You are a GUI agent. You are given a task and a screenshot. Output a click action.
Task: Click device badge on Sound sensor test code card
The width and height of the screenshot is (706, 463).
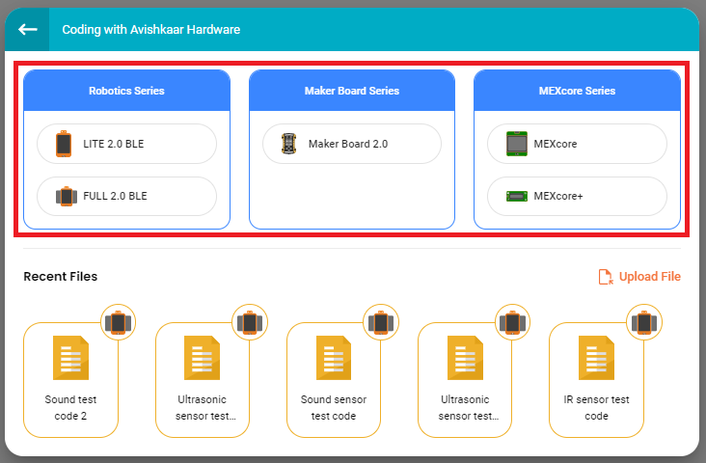click(381, 322)
